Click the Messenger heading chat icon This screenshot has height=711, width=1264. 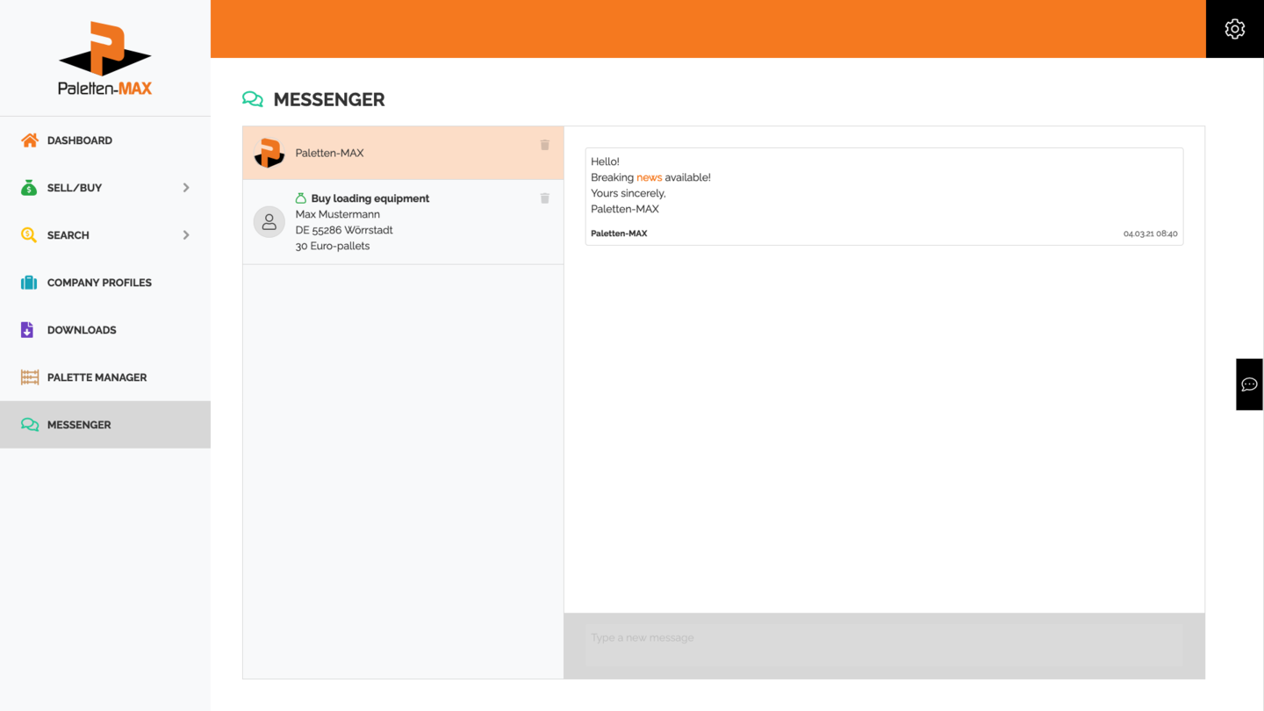coord(253,99)
